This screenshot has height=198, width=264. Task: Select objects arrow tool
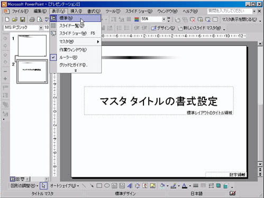[x=43, y=186]
